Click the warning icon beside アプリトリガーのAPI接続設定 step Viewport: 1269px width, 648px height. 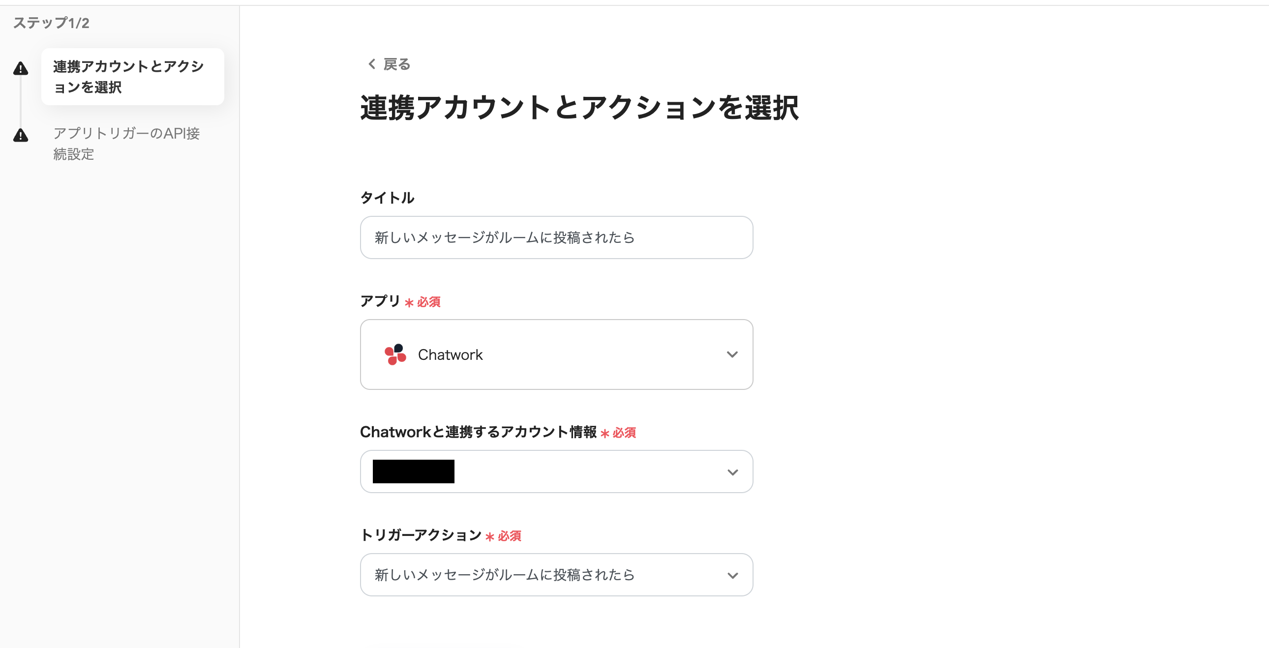[21, 135]
